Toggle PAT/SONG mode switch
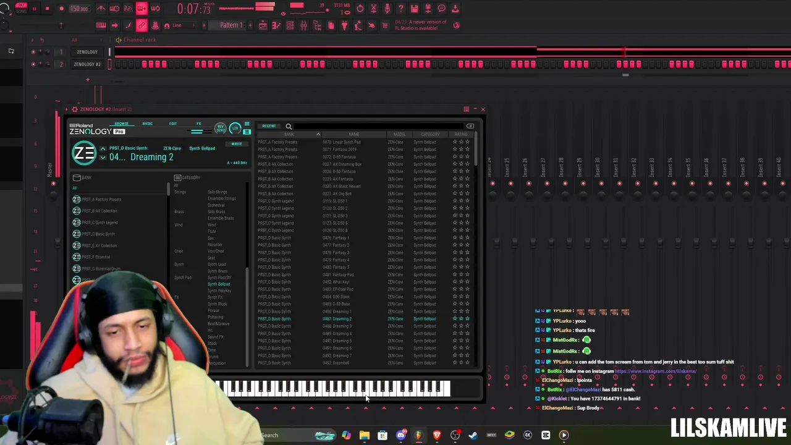This screenshot has height=445, width=791. (22, 9)
